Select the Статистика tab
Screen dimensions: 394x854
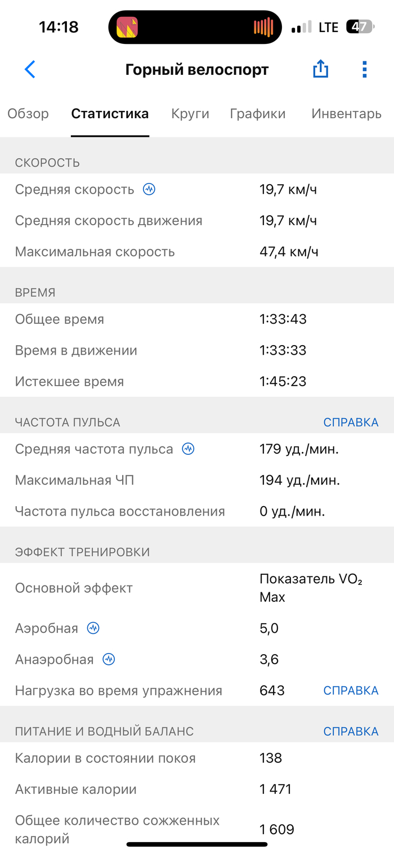coord(110,114)
